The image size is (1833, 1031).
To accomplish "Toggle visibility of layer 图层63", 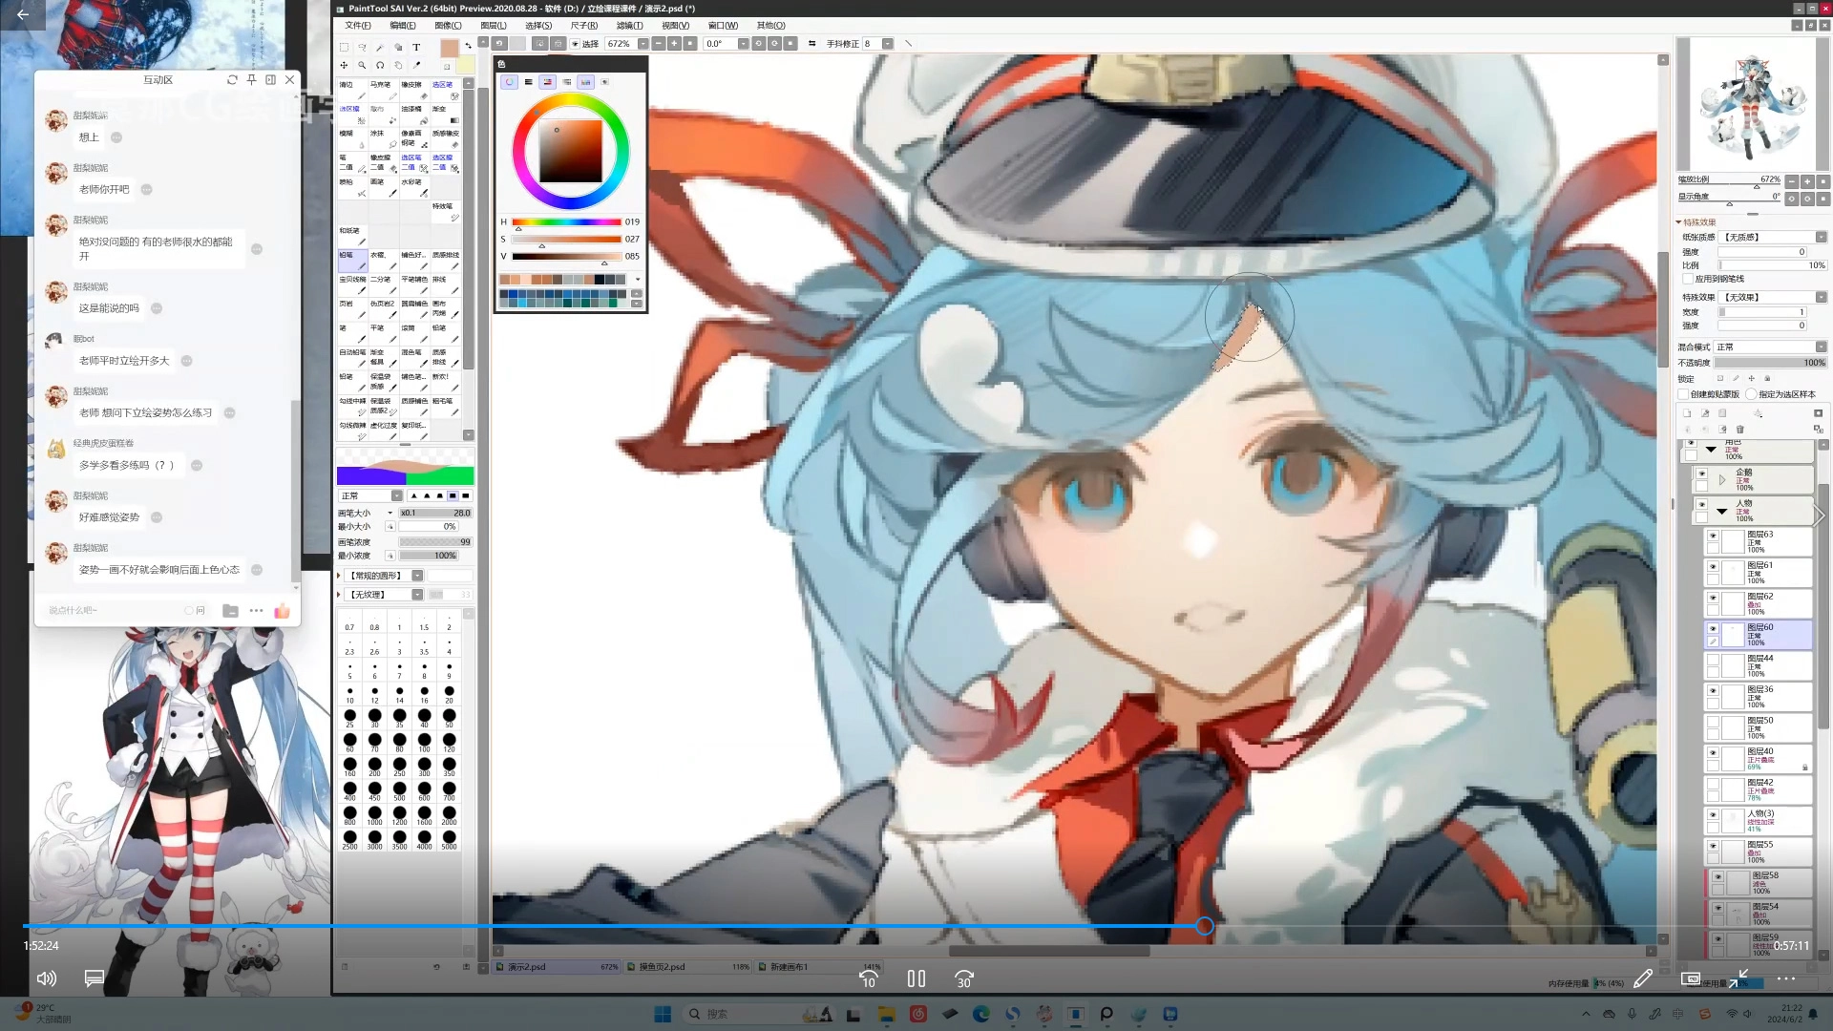I will (1713, 536).
